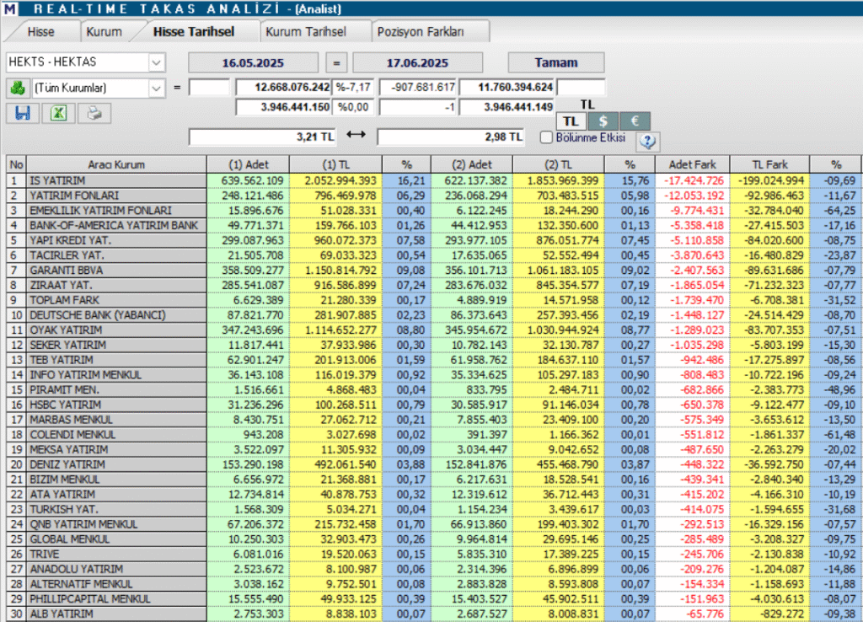The height and width of the screenshot is (622, 863).
Task: Select TOPLAM FARK row
Action: click(434, 300)
